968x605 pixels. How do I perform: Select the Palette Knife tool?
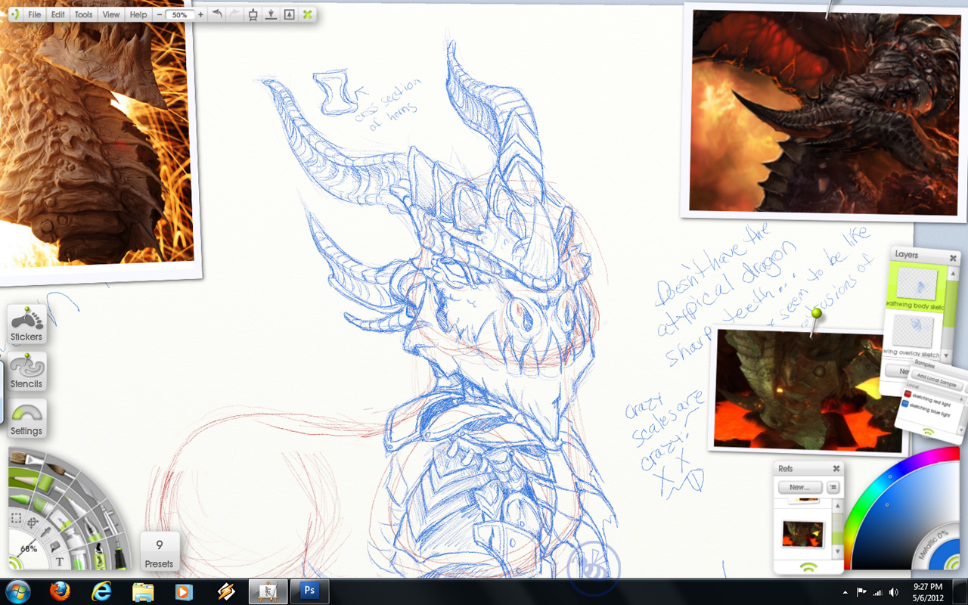coord(87,489)
